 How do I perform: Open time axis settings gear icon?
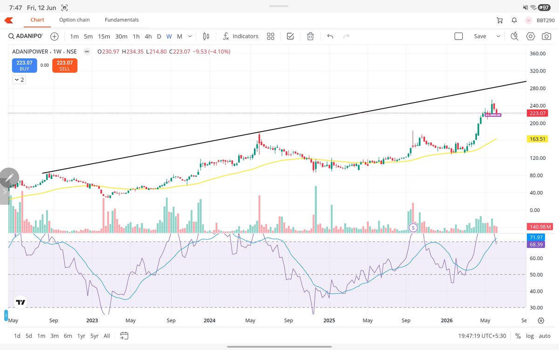[x=541, y=321]
